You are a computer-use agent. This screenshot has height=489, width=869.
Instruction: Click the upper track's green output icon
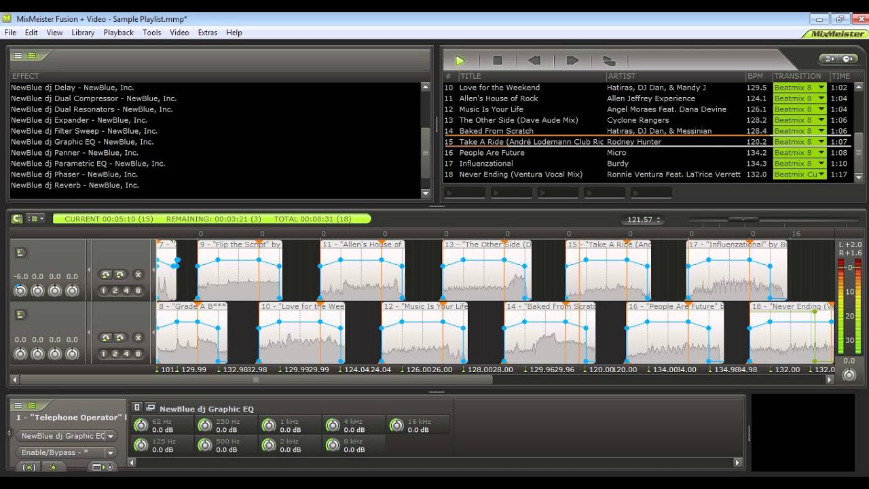(20, 253)
